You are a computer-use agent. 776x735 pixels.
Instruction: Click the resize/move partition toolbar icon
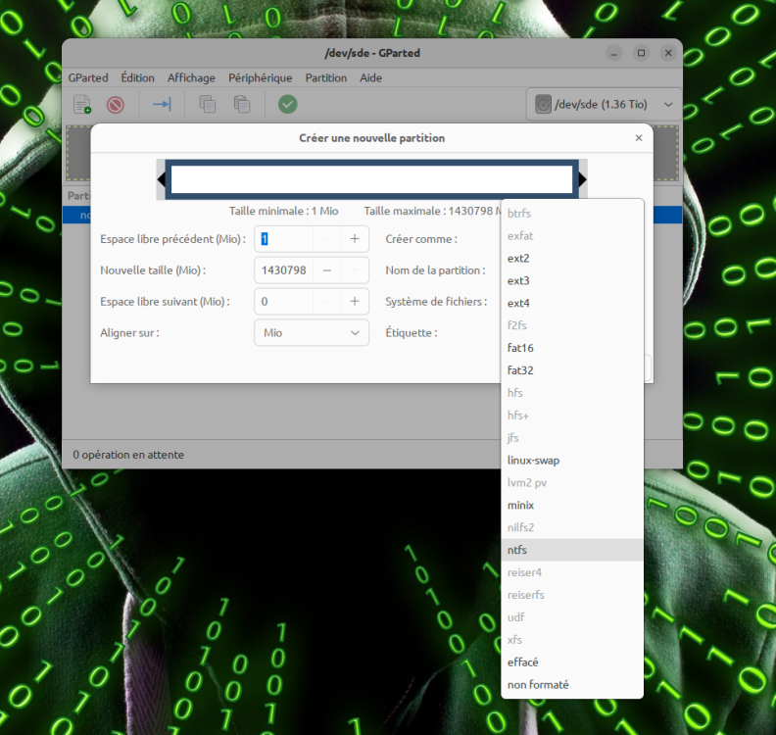(162, 104)
